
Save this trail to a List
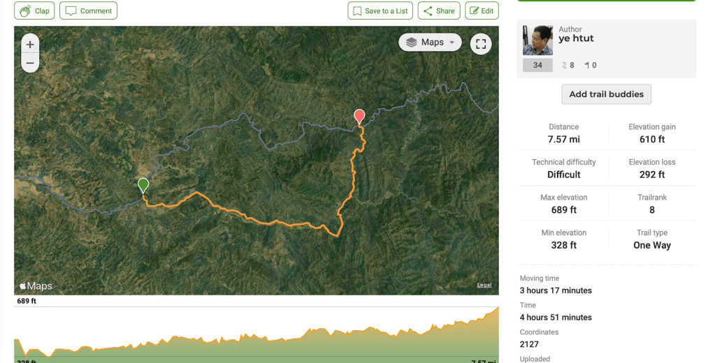pos(380,10)
